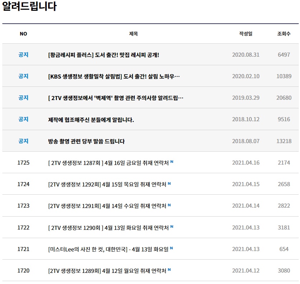Click the view count 13218

(284, 141)
